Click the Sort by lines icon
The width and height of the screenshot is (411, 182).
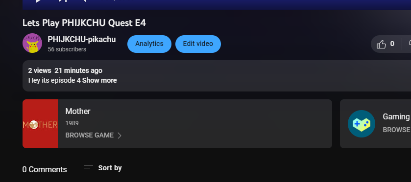pyautogui.click(x=88, y=168)
